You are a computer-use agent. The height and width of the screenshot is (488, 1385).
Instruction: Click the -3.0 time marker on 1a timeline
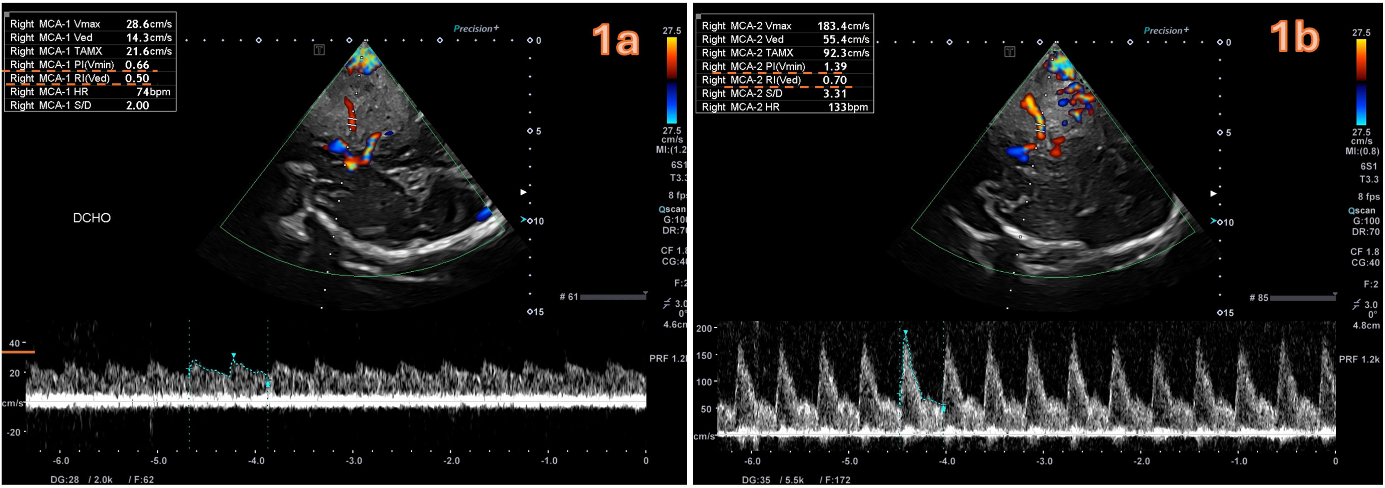[x=354, y=460]
